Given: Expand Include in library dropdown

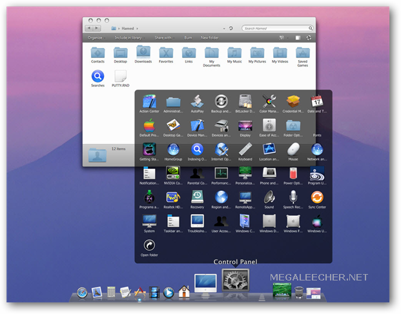Looking at the screenshot, I should (x=130, y=38).
